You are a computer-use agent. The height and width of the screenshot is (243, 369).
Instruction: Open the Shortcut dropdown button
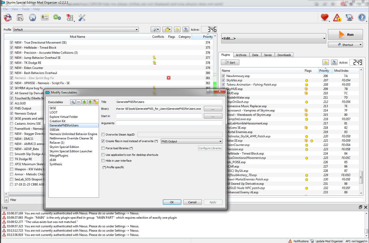point(345,45)
